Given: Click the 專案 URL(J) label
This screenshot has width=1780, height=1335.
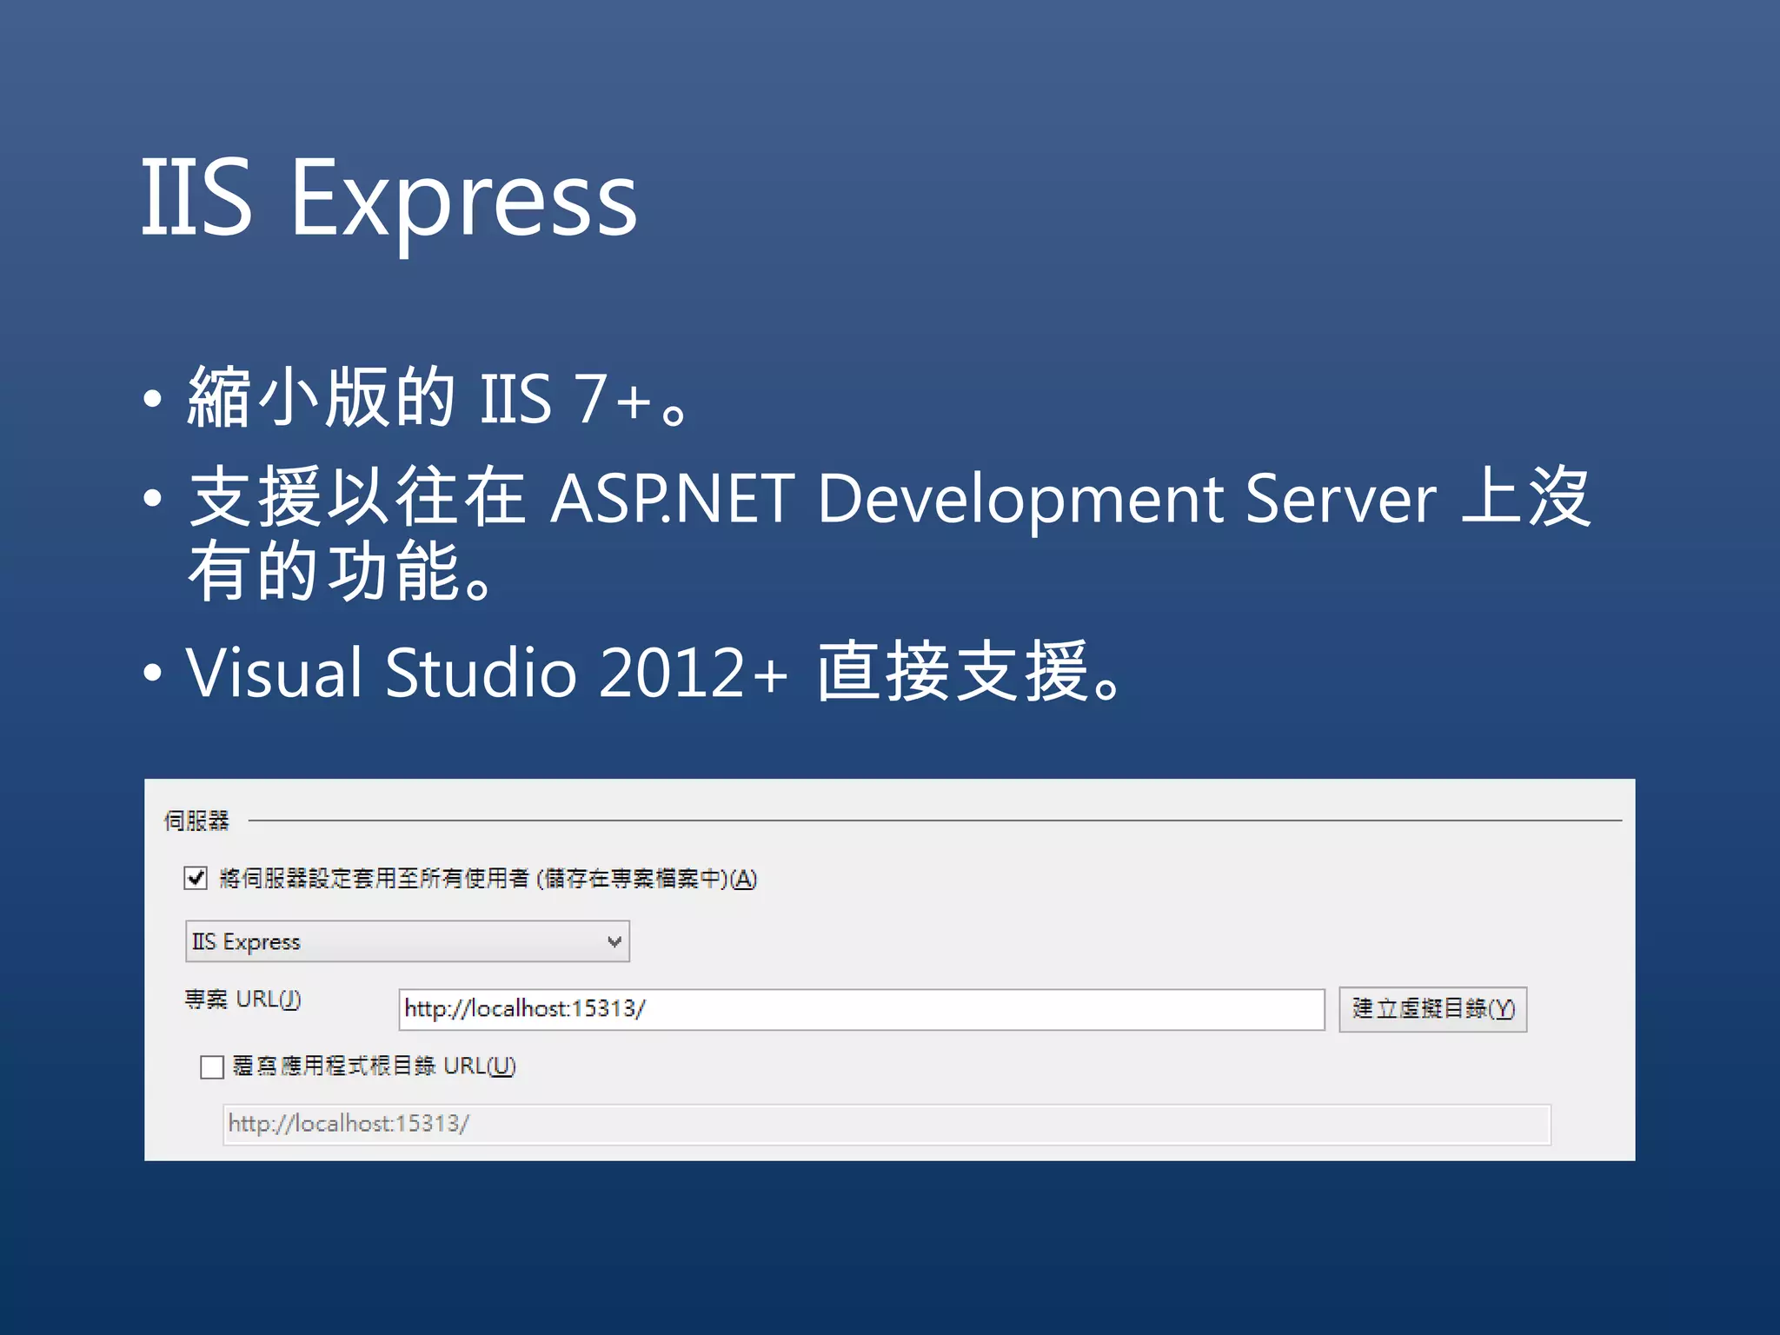Looking at the screenshot, I should (x=242, y=1000).
